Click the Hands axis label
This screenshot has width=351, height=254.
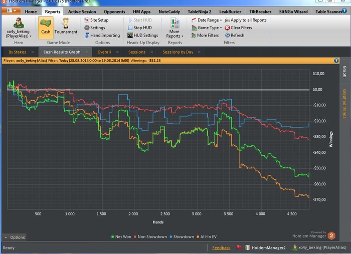158,222
